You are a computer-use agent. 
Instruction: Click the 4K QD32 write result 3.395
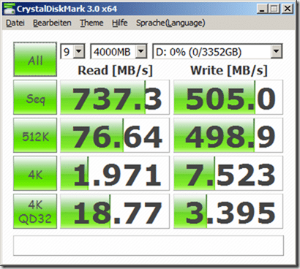(x=228, y=211)
